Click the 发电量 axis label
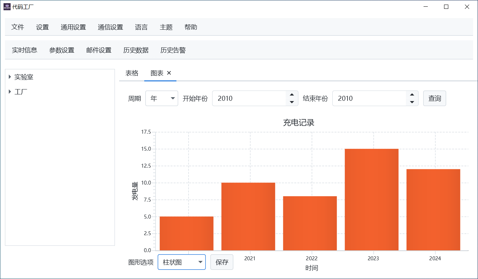 [135, 191]
